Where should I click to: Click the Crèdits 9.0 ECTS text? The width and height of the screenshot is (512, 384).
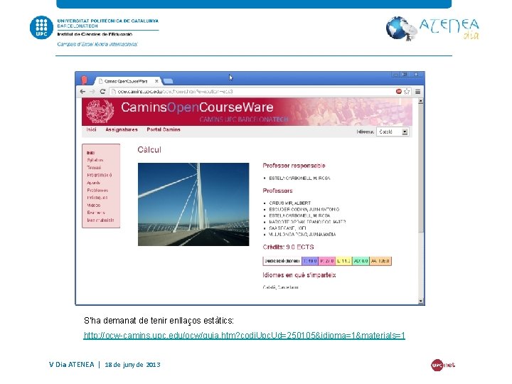pyautogui.click(x=288, y=247)
